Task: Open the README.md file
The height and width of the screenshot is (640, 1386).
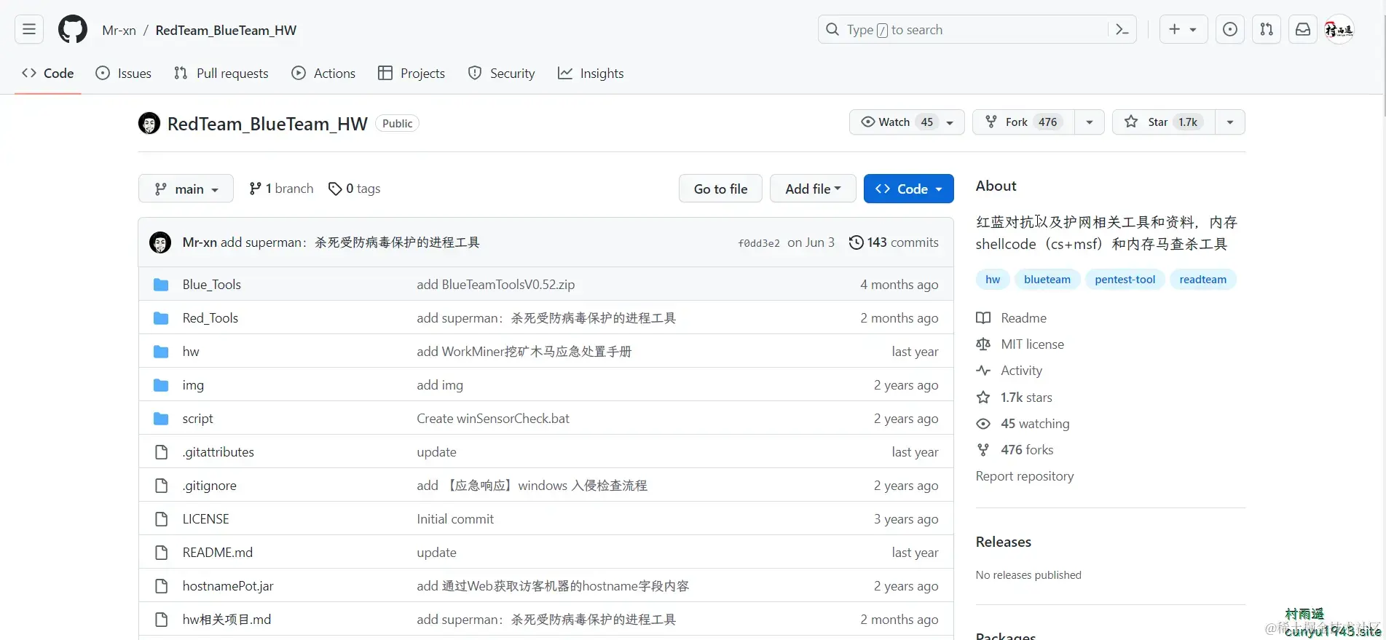Action: click(218, 553)
